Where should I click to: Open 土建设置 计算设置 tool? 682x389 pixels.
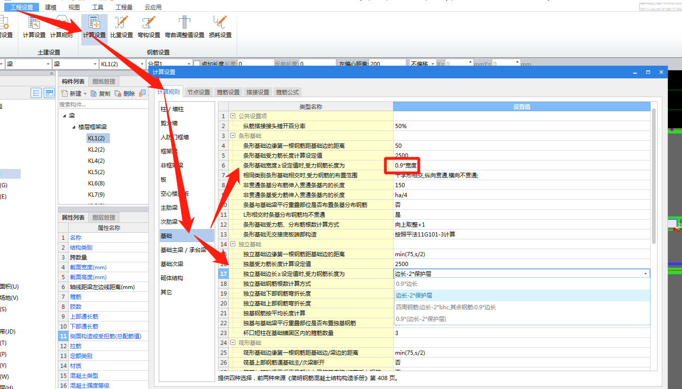[34, 27]
